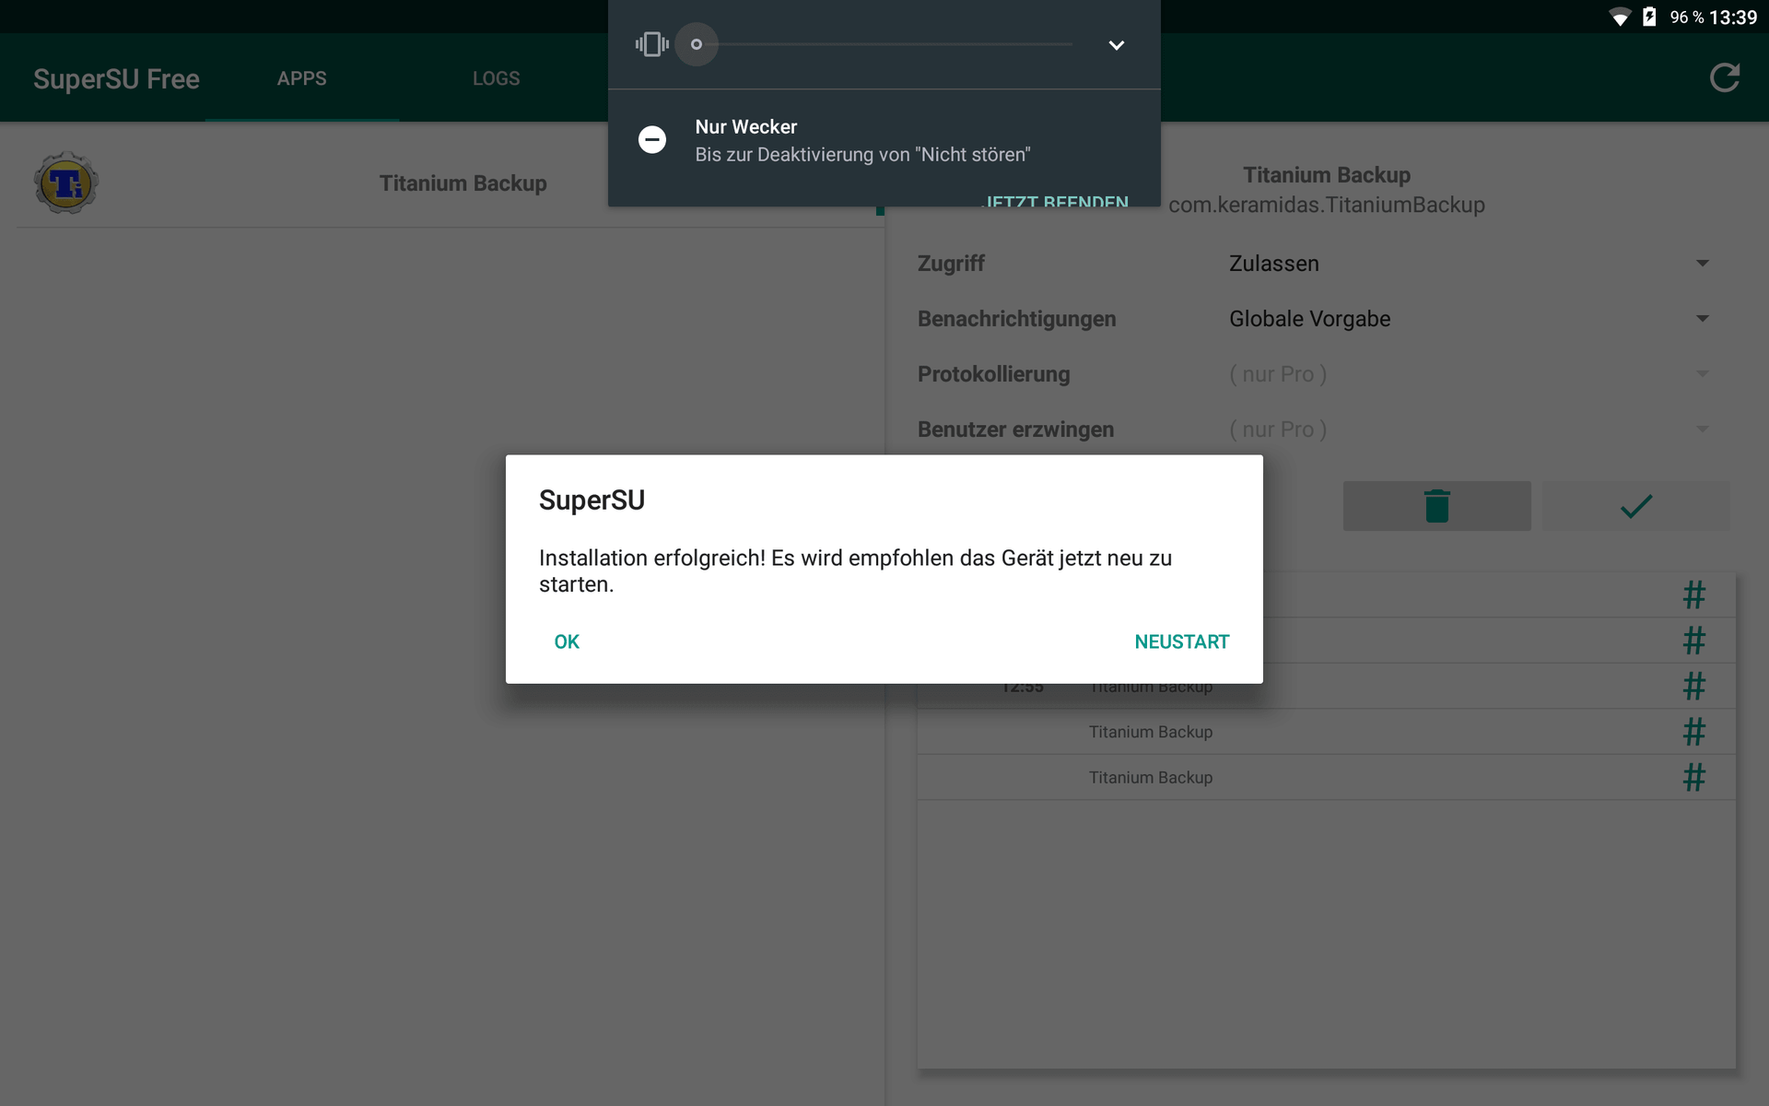Tap the 13:39 clock in status bar

point(1733,18)
